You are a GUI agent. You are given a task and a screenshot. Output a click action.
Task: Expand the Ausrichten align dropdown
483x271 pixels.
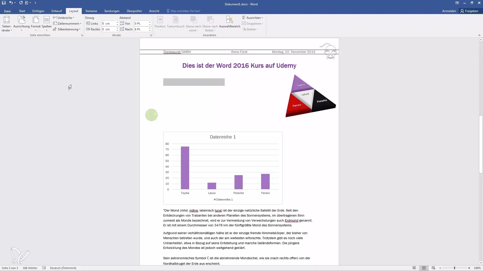click(x=253, y=18)
